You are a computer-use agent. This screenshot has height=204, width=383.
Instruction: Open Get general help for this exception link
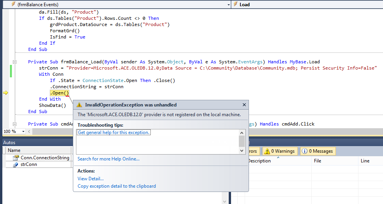[114, 133]
